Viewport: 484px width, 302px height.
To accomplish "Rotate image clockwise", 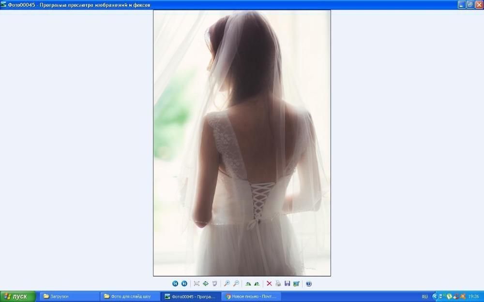I will click(x=248, y=284).
